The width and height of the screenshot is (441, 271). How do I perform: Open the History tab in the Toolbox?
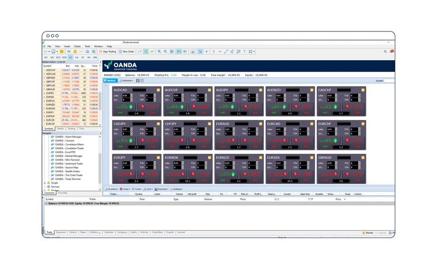[x=73, y=232]
